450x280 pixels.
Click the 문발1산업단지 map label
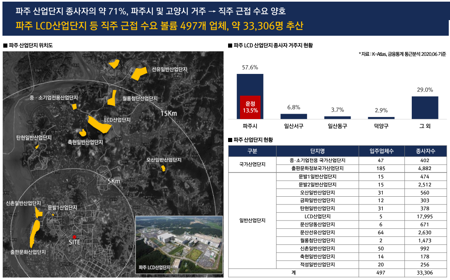(x=62, y=207)
